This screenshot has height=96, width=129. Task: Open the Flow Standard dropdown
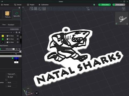(13, 25)
